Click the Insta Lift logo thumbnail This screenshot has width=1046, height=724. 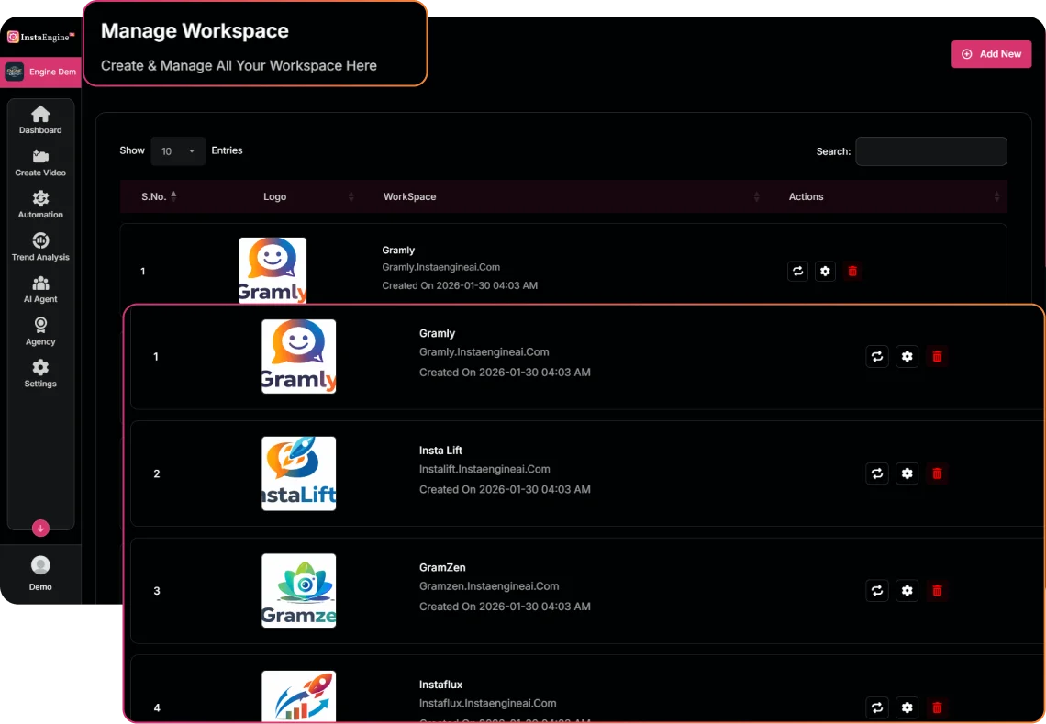pos(298,473)
